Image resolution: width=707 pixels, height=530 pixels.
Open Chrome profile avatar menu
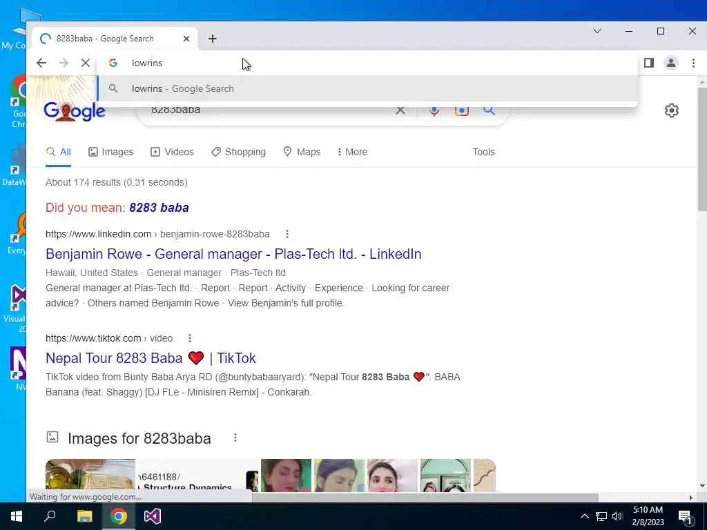(x=671, y=63)
